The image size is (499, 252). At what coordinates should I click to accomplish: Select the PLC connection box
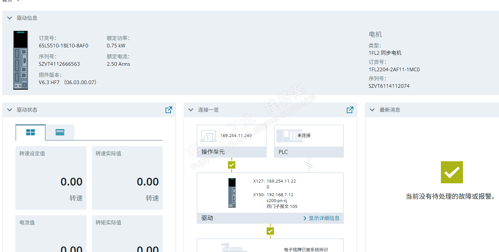309,141
